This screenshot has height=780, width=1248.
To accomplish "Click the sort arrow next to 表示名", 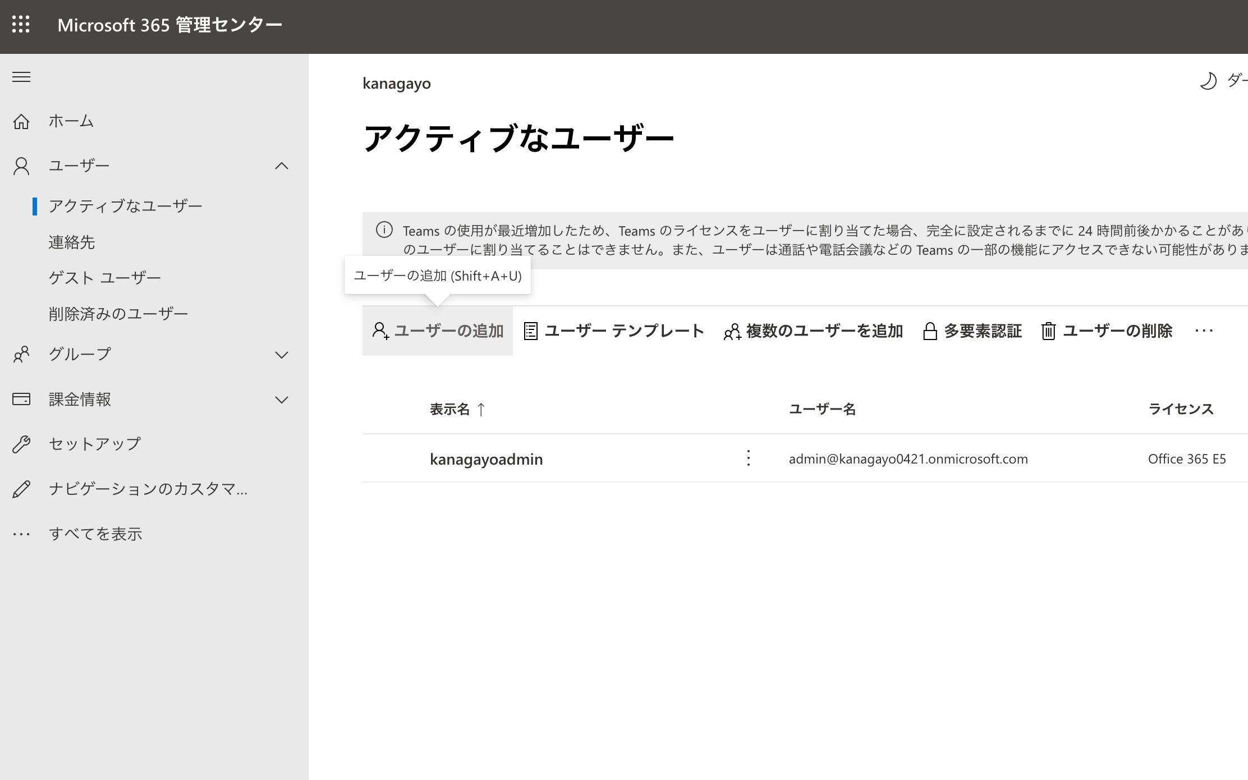I will 481,409.
